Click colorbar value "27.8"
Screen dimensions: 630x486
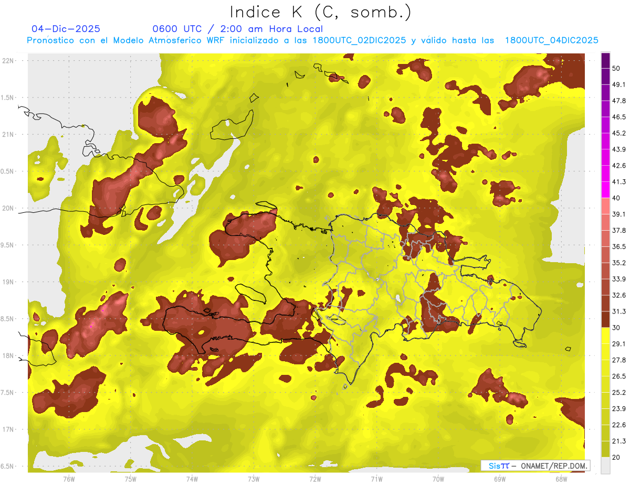619,360
